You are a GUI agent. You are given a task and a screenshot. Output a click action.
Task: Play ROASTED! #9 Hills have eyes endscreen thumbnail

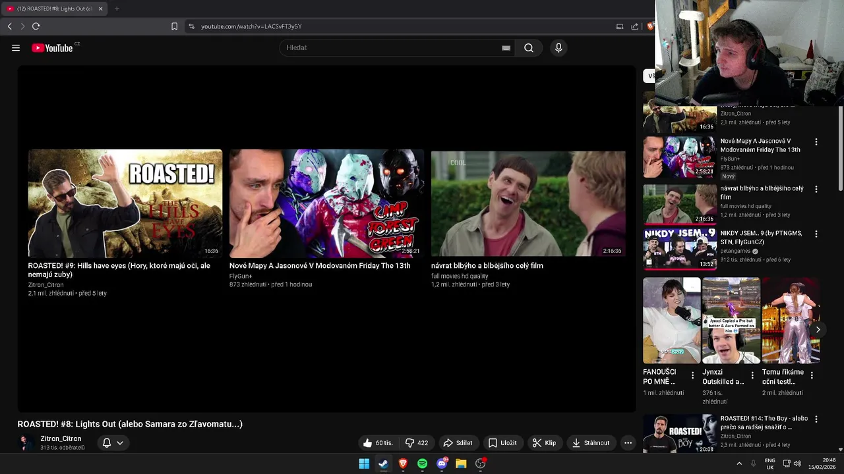pos(125,203)
